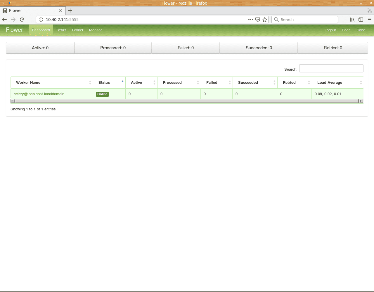The width and height of the screenshot is (374, 292).
Task: Log out via Logout link
Action: tap(330, 30)
